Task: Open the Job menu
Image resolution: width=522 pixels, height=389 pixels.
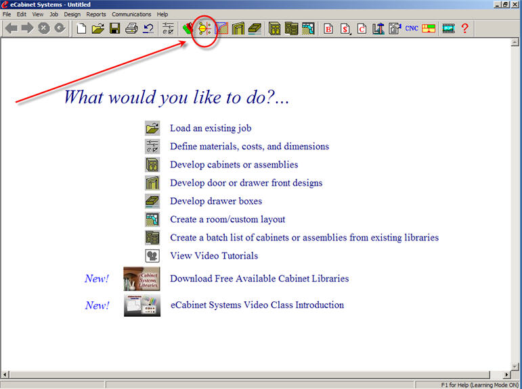Action: pyautogui.click(x=53, y=14)
